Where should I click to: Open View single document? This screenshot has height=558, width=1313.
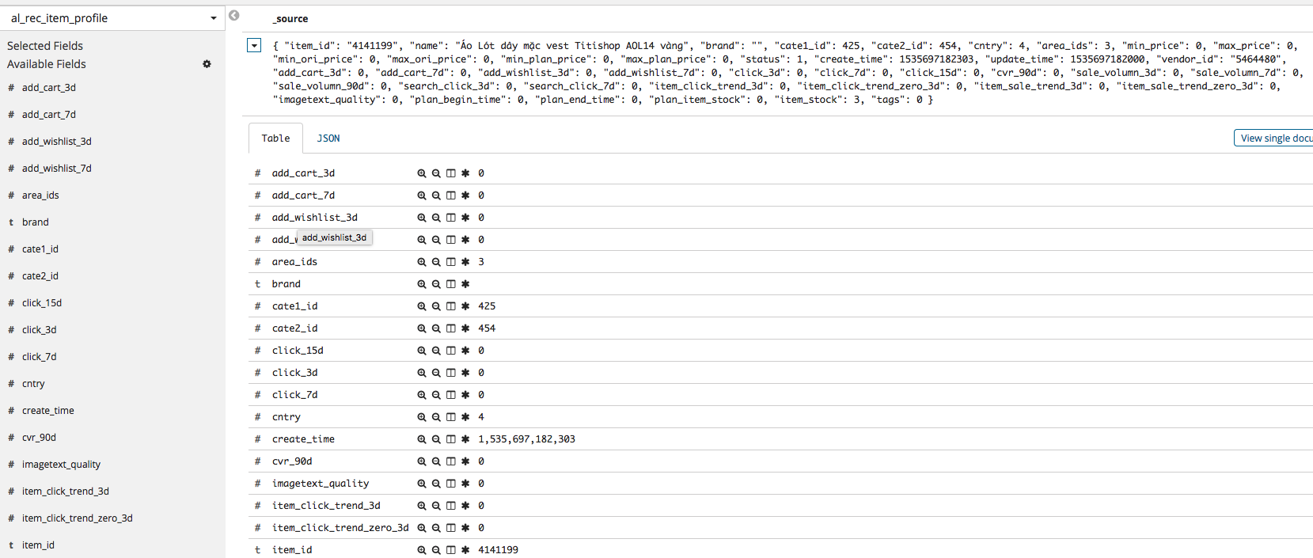click(1273, 139)
